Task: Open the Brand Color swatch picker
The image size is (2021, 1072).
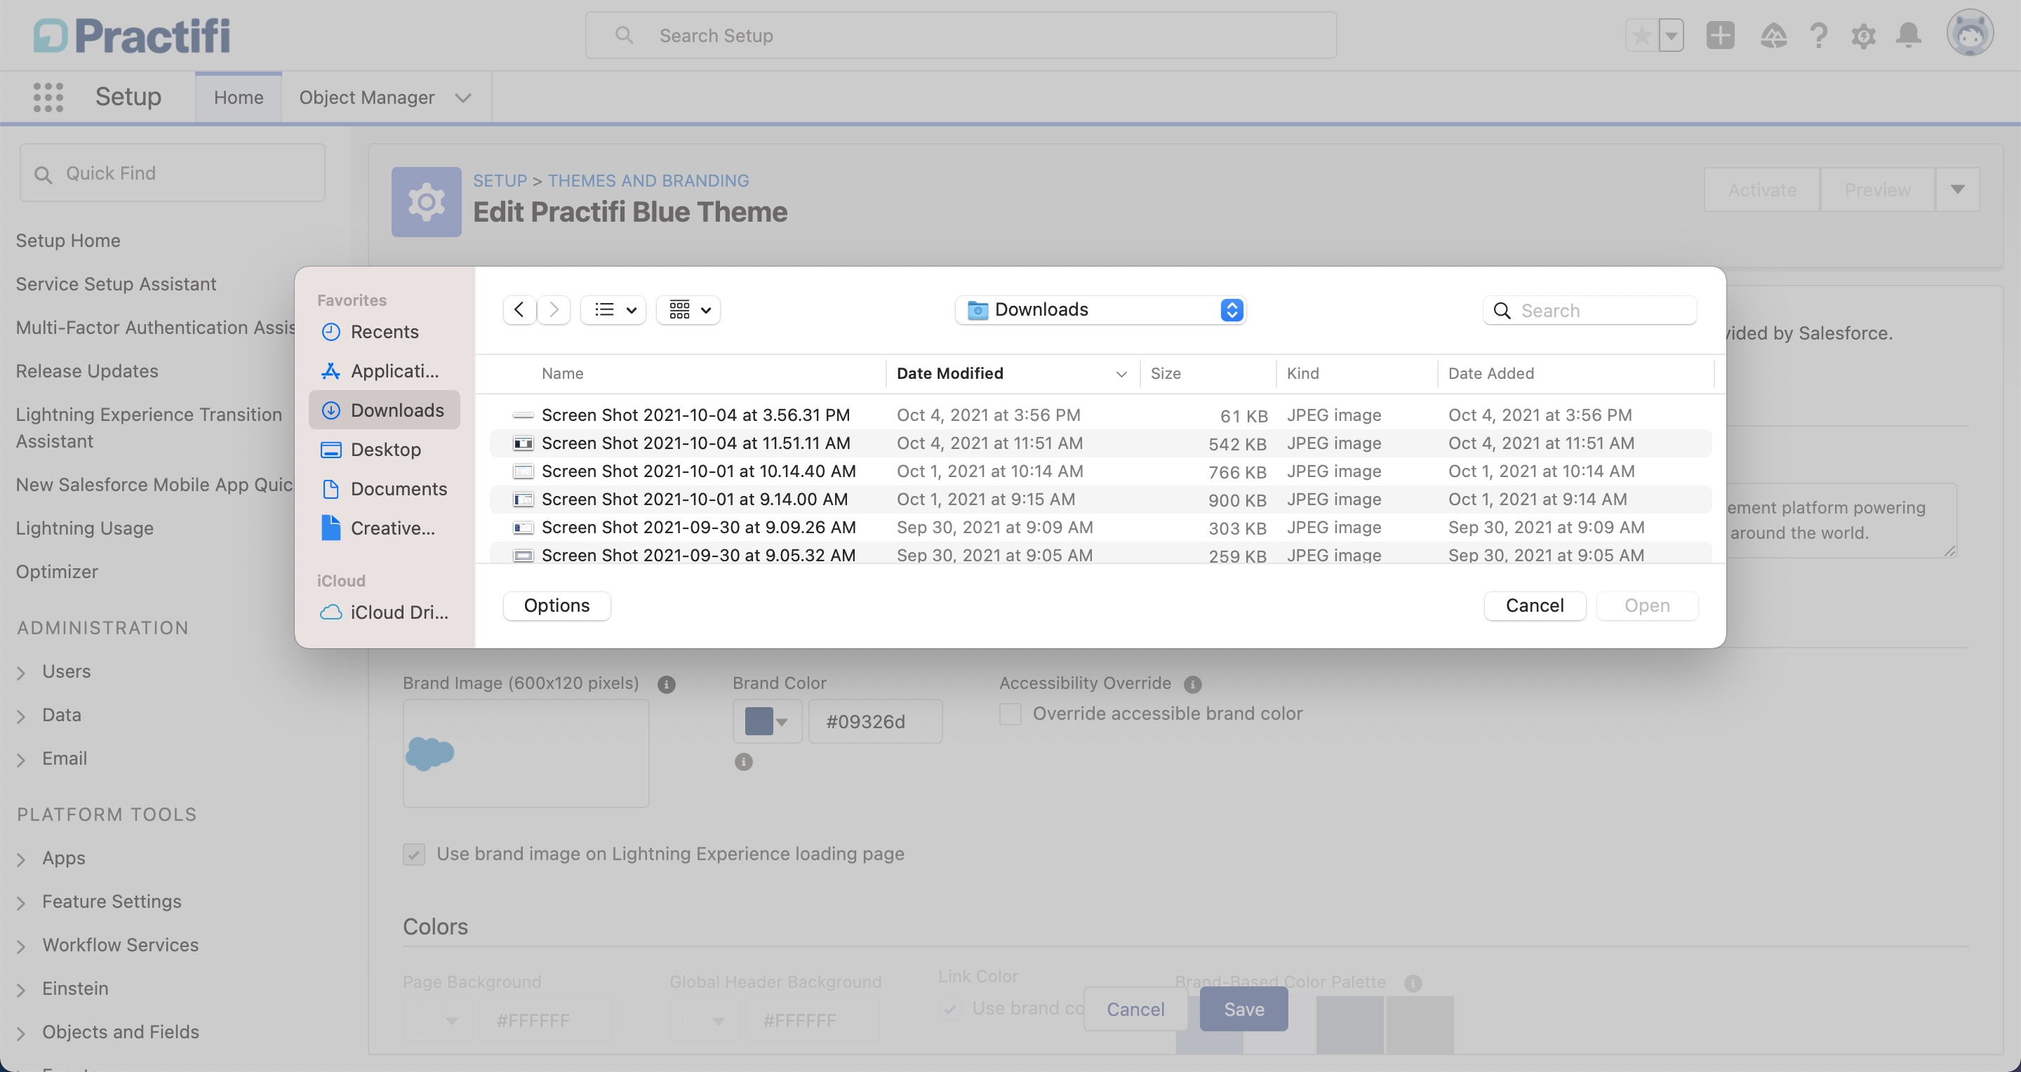Action: click(766, 721)
